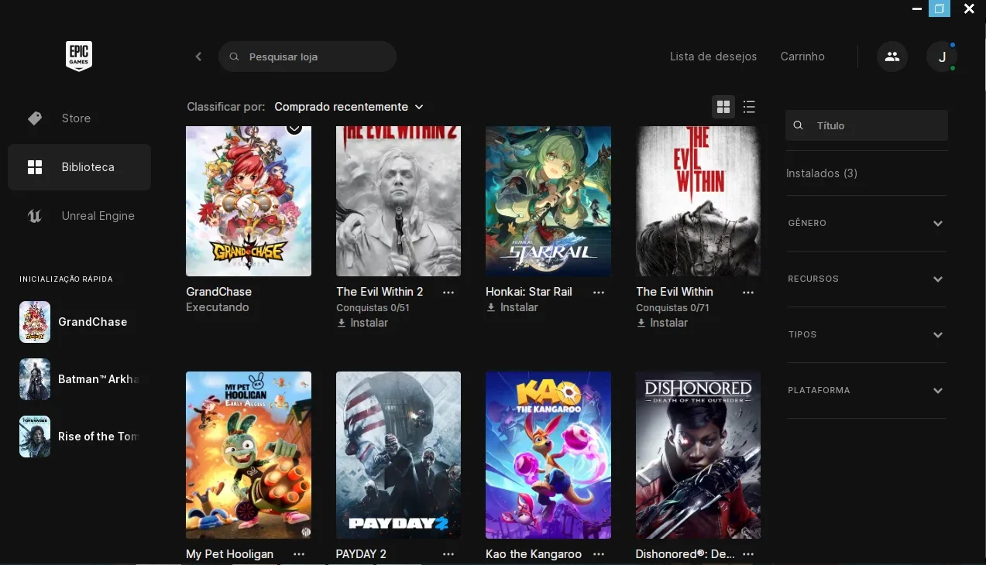986x565 pixels.
Task: Select Biblioteca in sidebar
Action: [79, 167]
